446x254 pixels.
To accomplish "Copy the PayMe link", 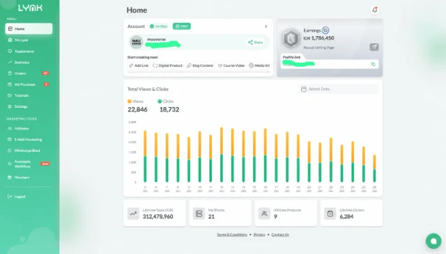I will [374, 64].
